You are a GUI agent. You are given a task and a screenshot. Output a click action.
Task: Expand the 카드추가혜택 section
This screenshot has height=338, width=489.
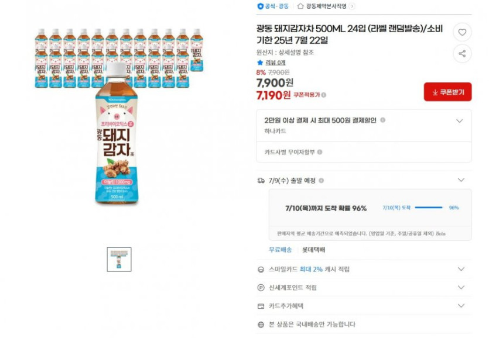coord(461,306)
